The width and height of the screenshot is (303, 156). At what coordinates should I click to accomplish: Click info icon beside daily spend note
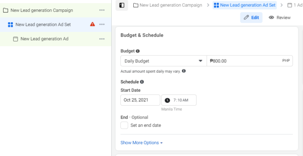click(x=184, y=71)
